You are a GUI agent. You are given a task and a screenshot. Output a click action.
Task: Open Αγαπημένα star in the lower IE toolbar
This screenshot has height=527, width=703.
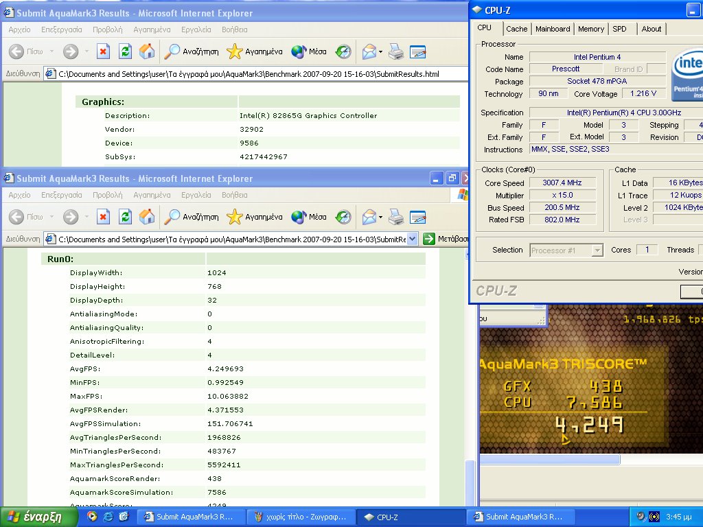point(254,217)
